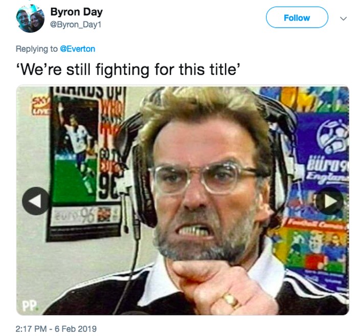Follow Byron Day's account
This screenshot has height=336, width=358.
click(297, 17)
